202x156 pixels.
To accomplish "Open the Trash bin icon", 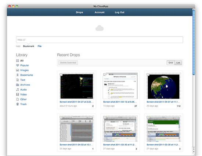I will pos(18,104).
